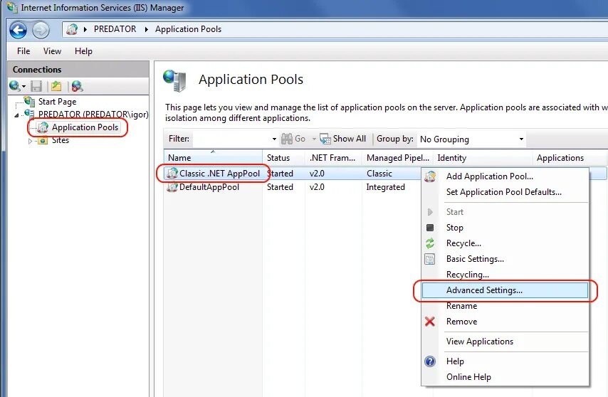
Task: Click inside the Filter text field
Action: click(x=231, y=139)
